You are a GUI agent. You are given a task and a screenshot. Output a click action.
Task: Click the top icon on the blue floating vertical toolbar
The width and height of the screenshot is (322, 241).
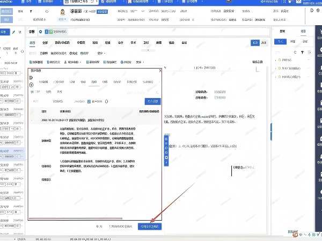pos(166,139)
